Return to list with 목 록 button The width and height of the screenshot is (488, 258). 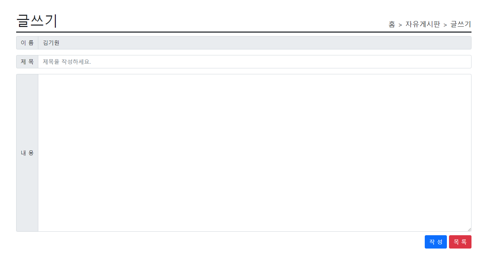pos(460,242)
